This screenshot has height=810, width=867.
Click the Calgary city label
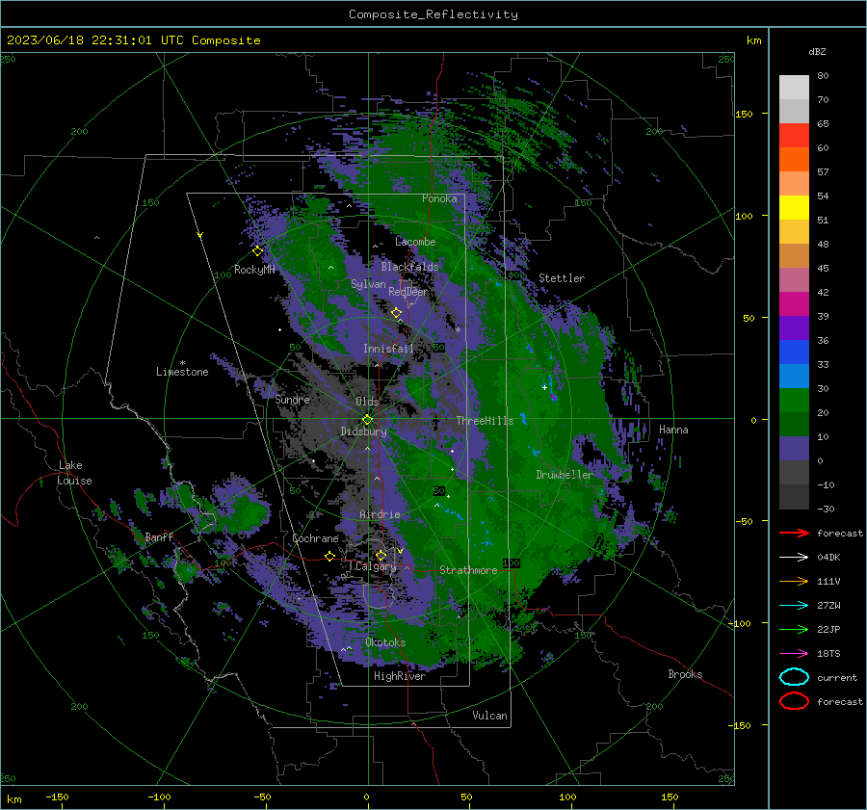click(376, 566)
